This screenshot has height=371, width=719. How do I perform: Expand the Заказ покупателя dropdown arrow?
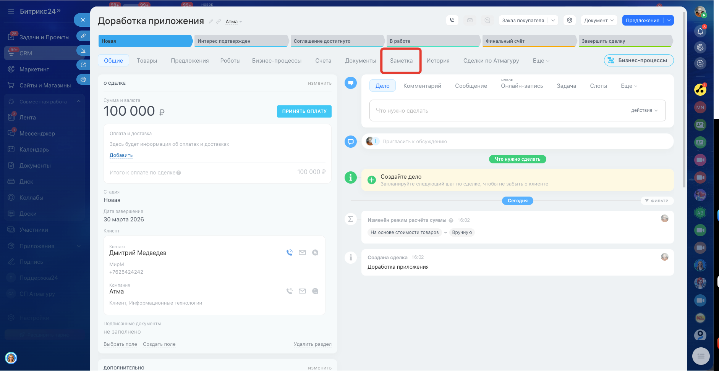[x=553, y=20]
